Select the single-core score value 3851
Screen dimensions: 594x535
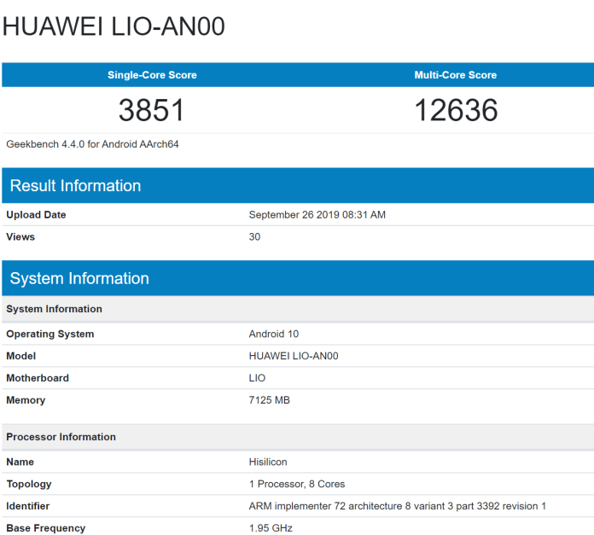coord(152,110)
